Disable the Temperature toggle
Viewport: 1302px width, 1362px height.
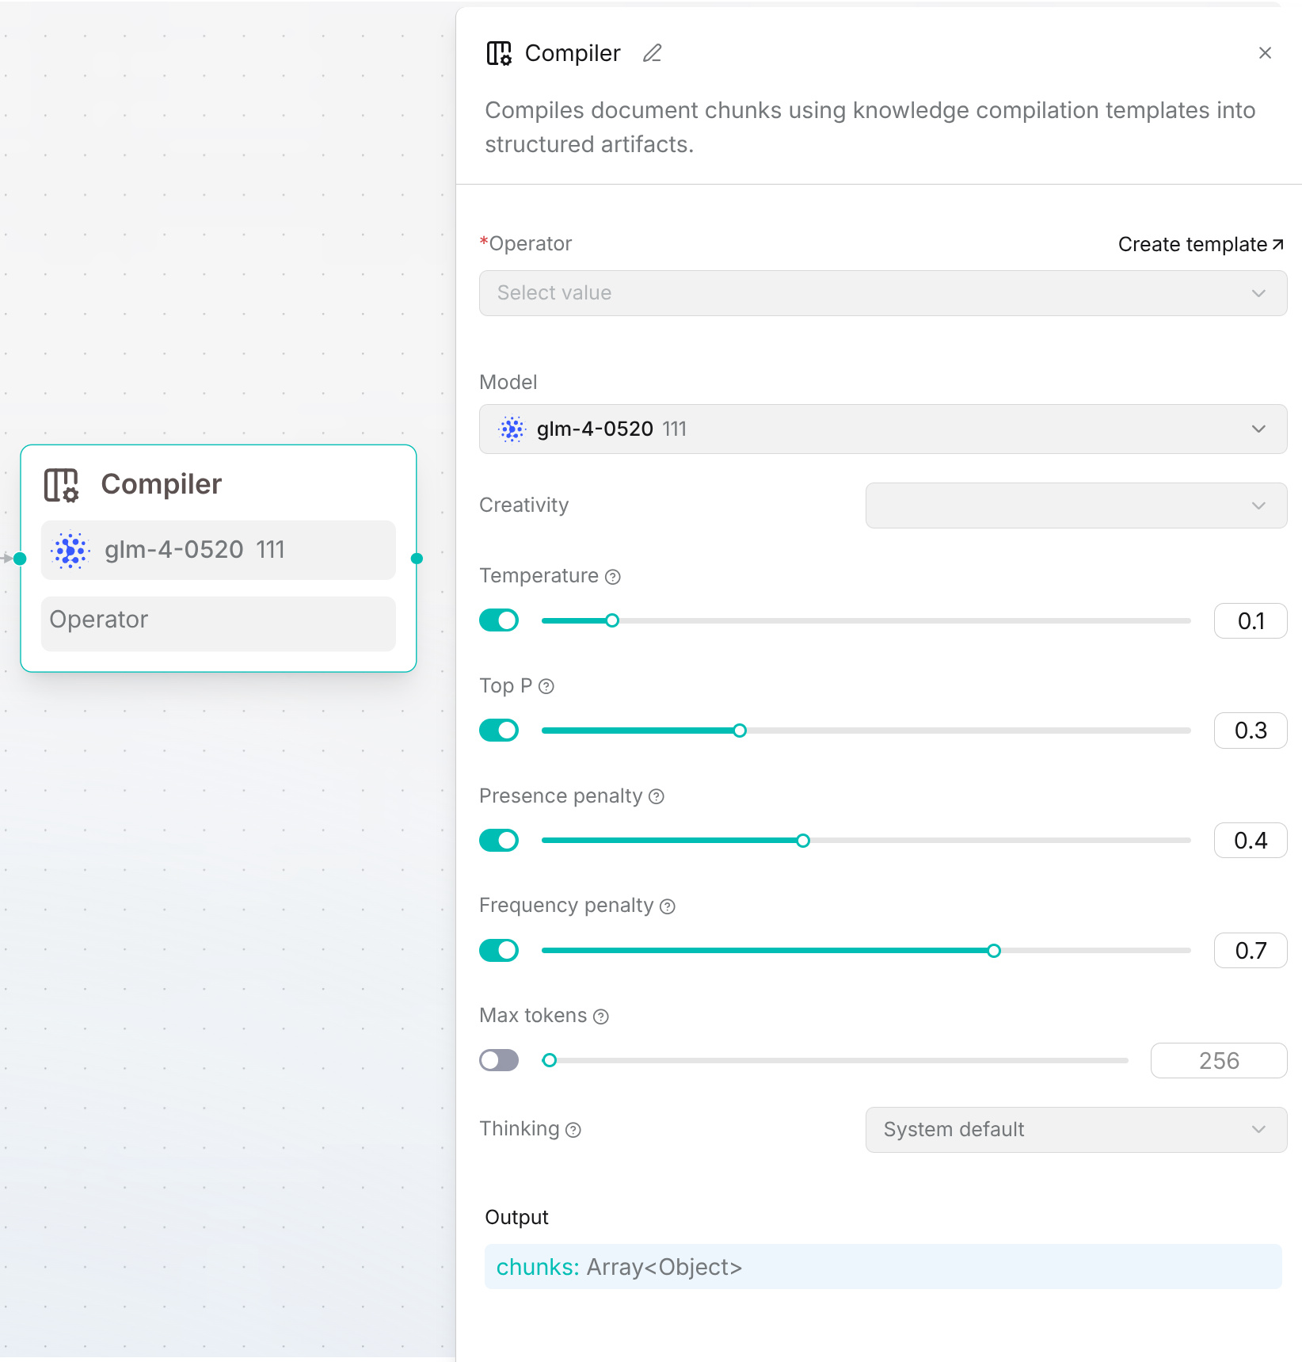(x=499, y=620)
